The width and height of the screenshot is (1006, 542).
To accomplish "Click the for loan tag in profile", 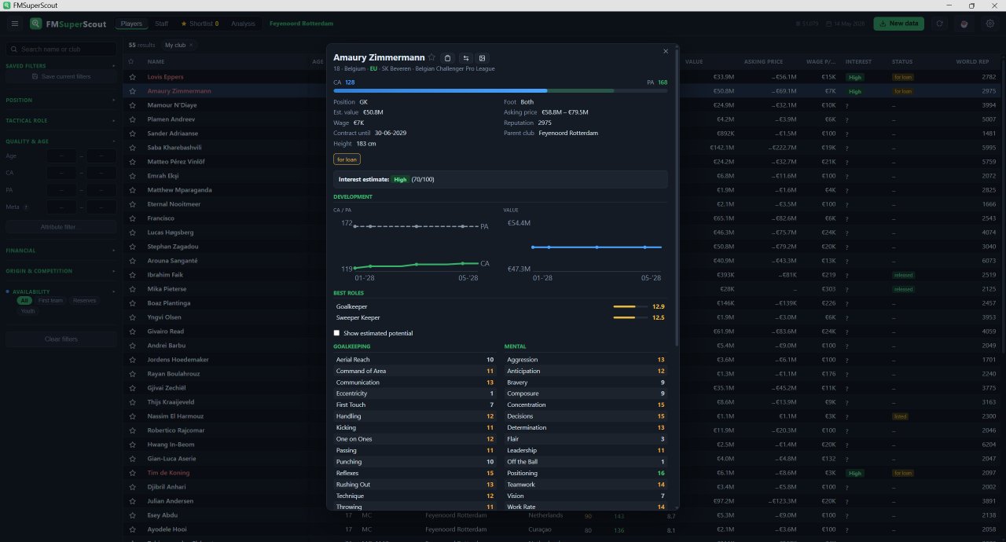I will point(347,159).
